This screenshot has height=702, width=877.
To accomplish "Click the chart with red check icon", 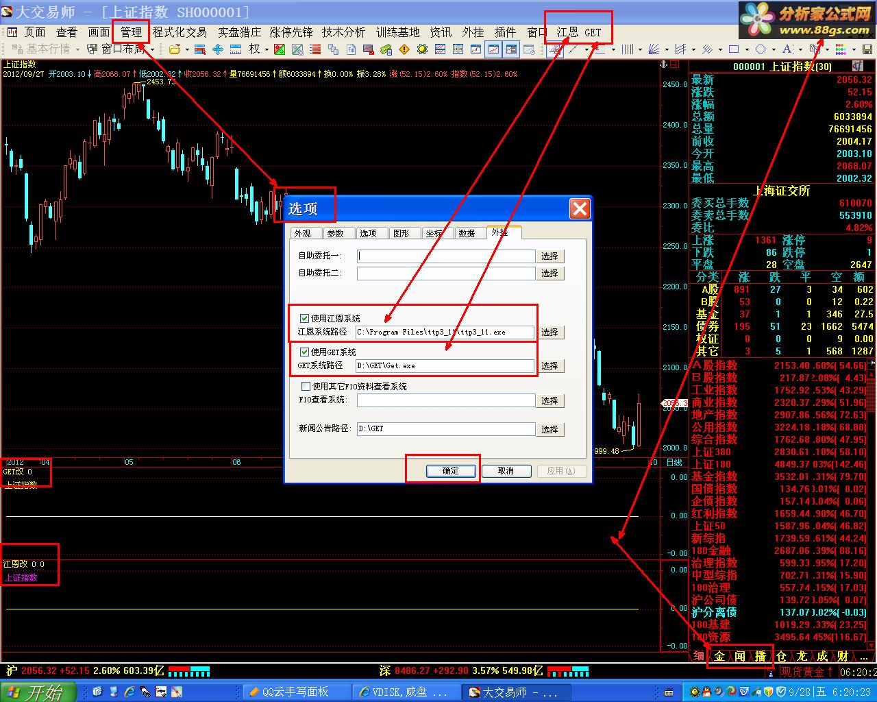I will 369,49.
